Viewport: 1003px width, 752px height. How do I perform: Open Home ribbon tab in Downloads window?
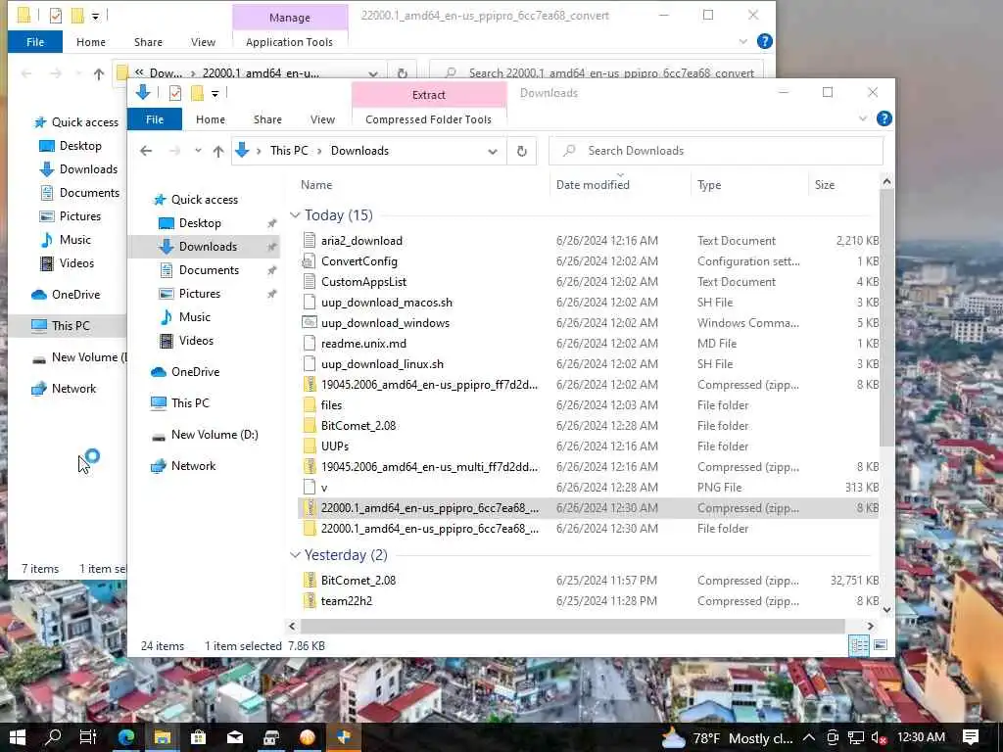tap(211, 119)
